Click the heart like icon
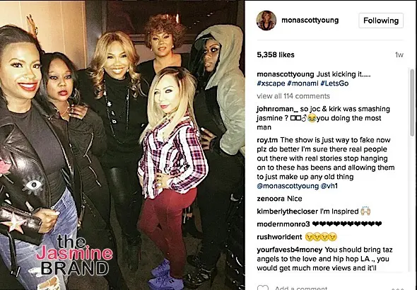The height and width of the screenshot is (290, 417). [x=263, y=288]
